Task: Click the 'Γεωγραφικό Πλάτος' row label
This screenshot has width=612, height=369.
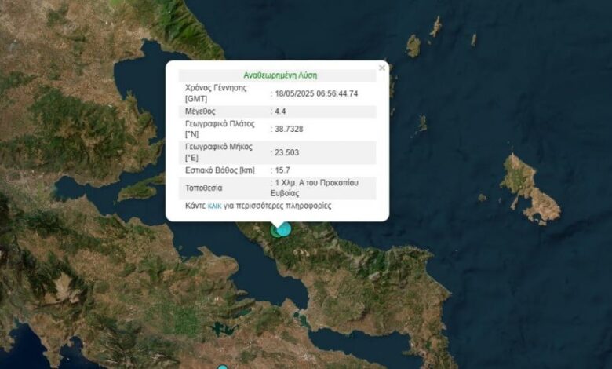Action: (x=220, y=123)
